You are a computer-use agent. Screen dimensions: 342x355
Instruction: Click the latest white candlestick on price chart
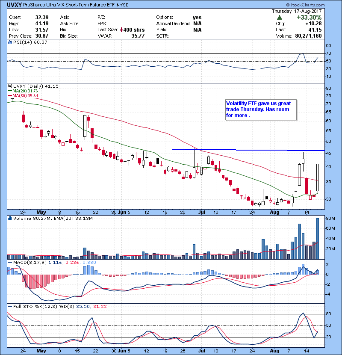pos(318,177)
